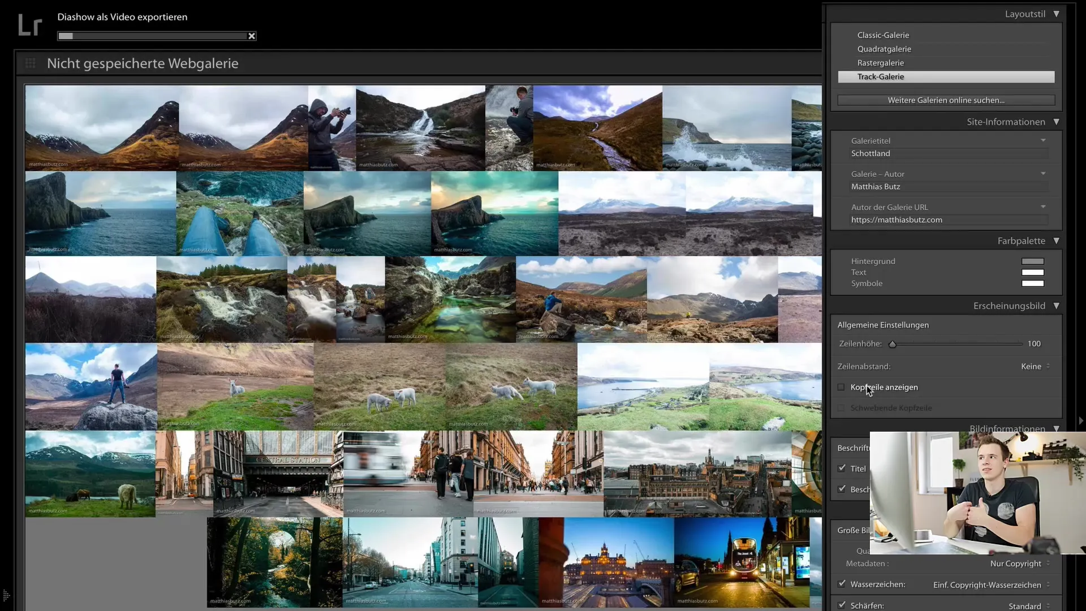Edit the https://matthiasbutz.com URL field
Viewport: 1086px width, 611px height.
949,220
